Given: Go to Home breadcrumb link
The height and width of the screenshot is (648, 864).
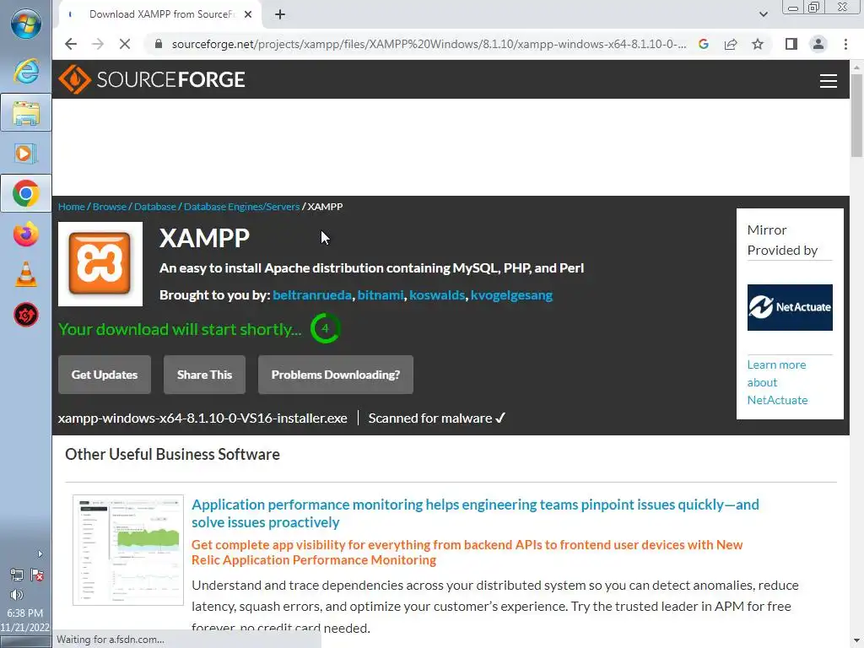Looking at the screenshot, I should point(72,207).
